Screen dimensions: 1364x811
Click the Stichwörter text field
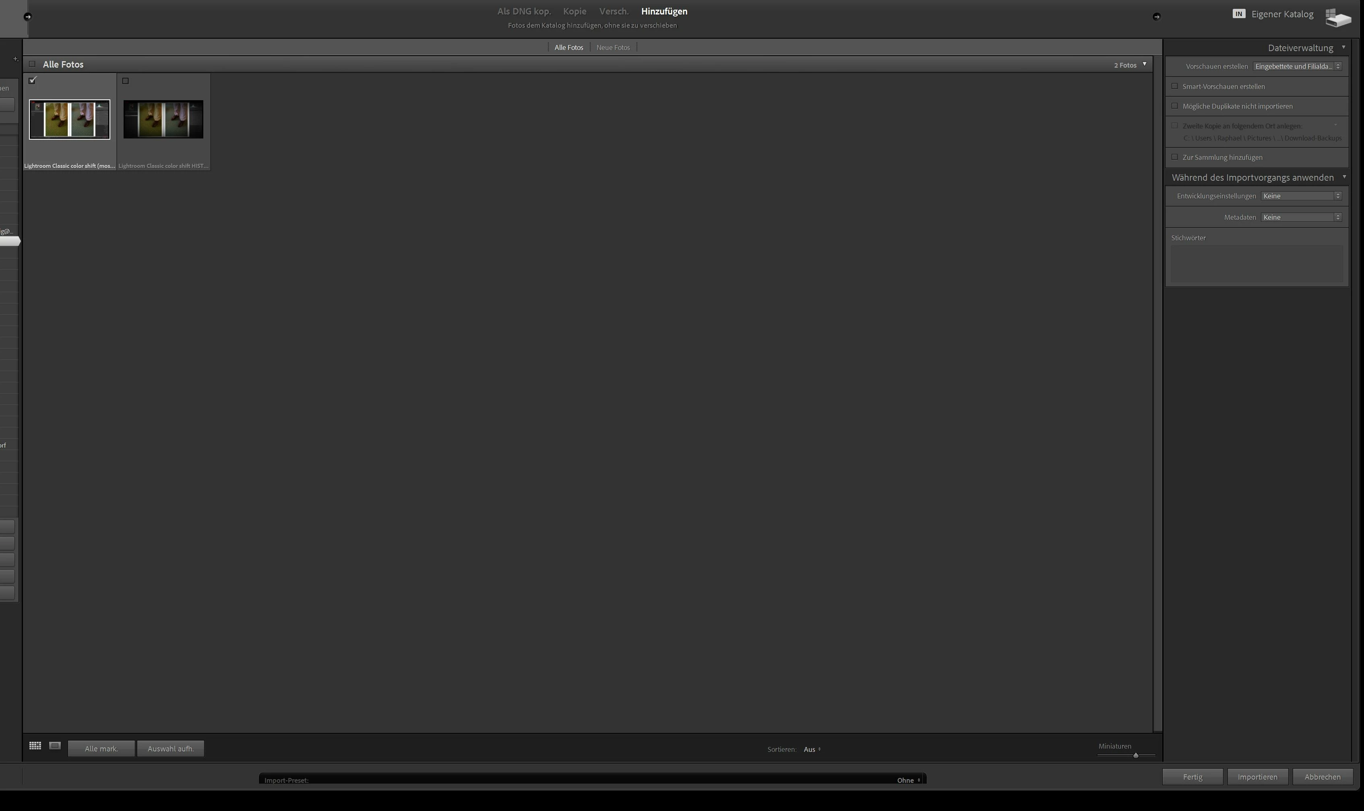coord(1257,263)
